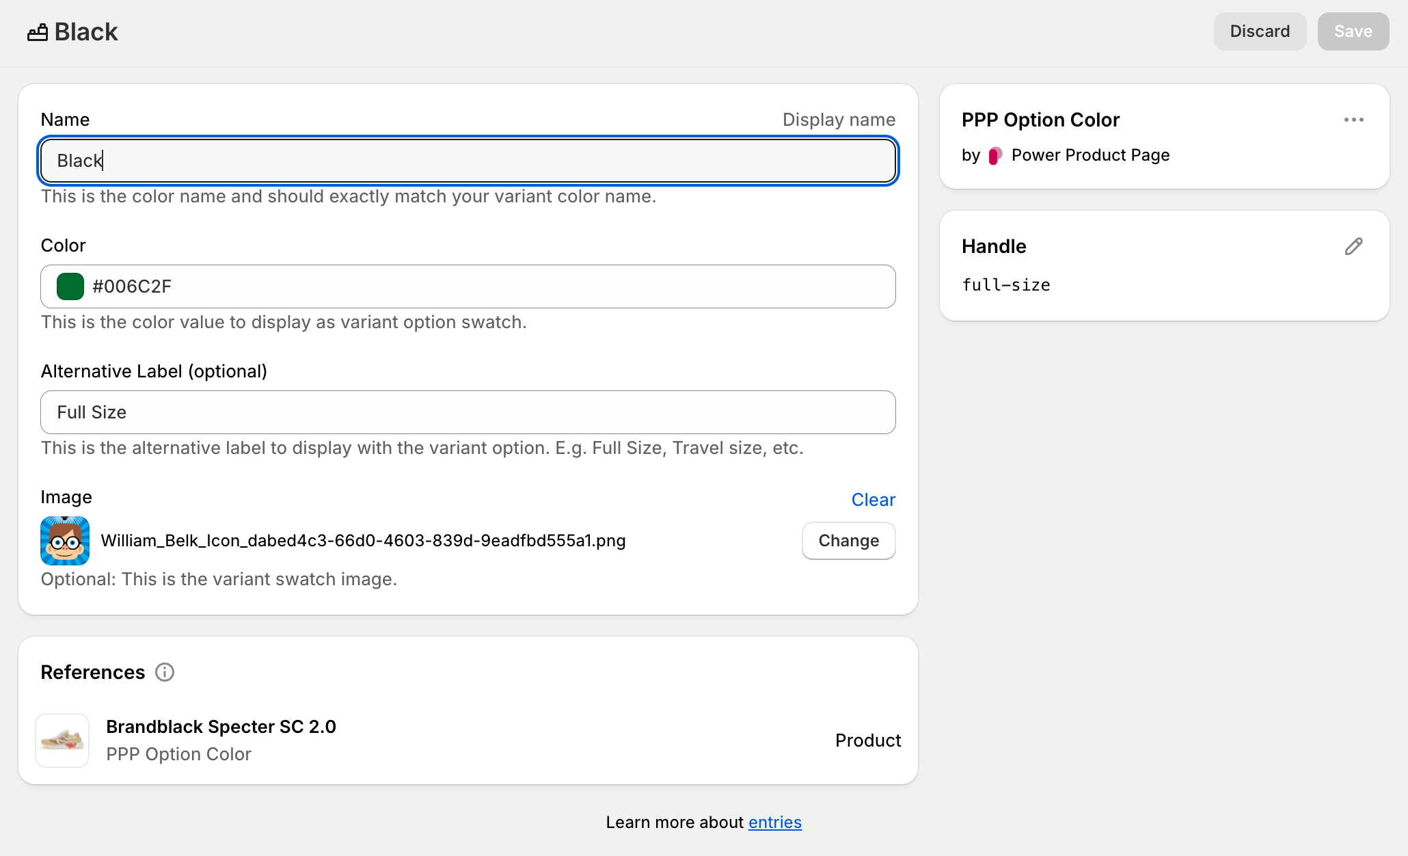Screen dimensions: 1408x856
Task: Open the Brandblack Specter shoe thumbnail
Action: pos(62,740)
